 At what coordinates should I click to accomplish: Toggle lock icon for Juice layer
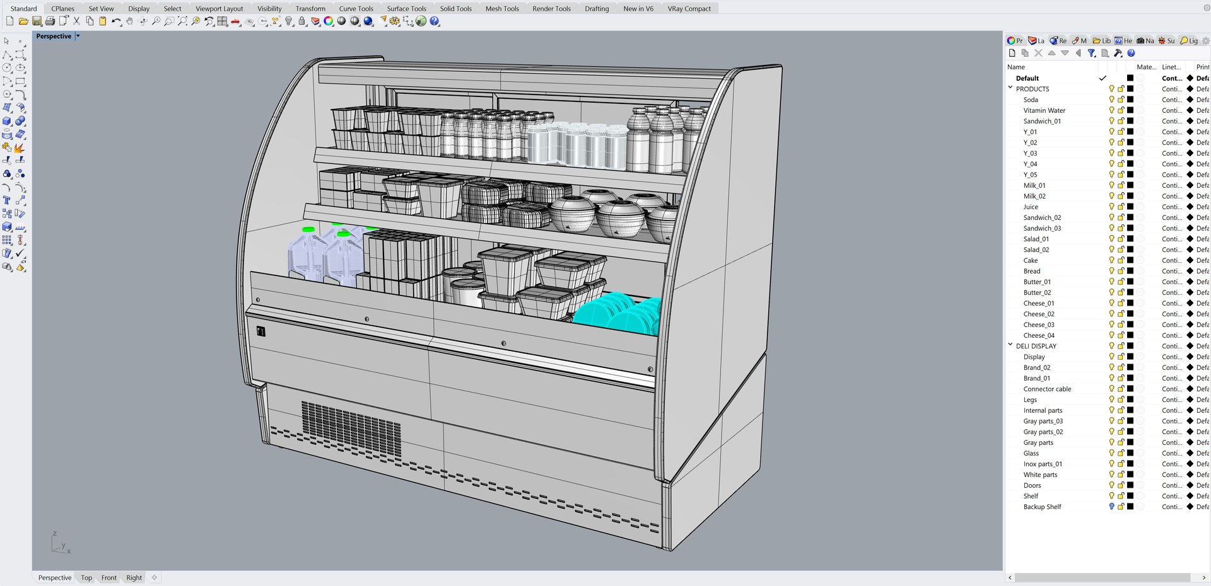[x=1121, y=207]
